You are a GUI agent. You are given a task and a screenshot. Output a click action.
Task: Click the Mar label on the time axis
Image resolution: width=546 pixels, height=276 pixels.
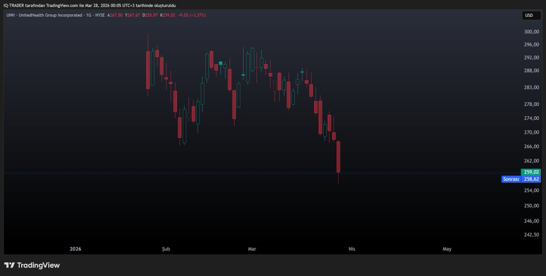(x=252, y=249)
